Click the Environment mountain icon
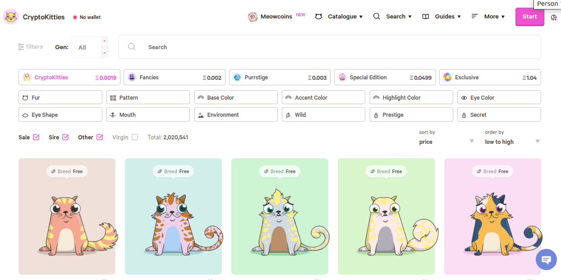 [201, 115]
